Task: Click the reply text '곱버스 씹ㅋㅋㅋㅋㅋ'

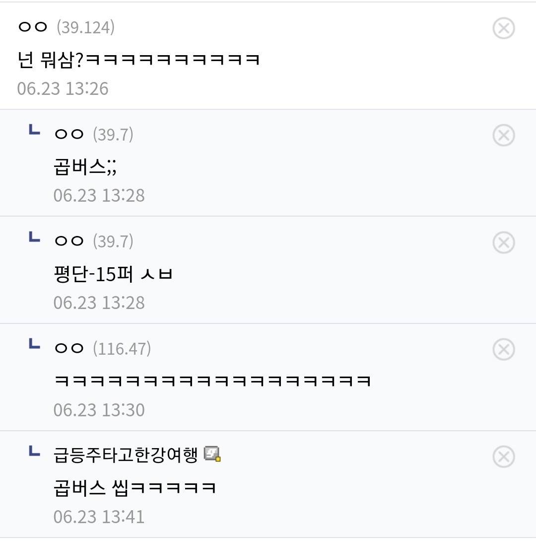Action: coord(134,488)
